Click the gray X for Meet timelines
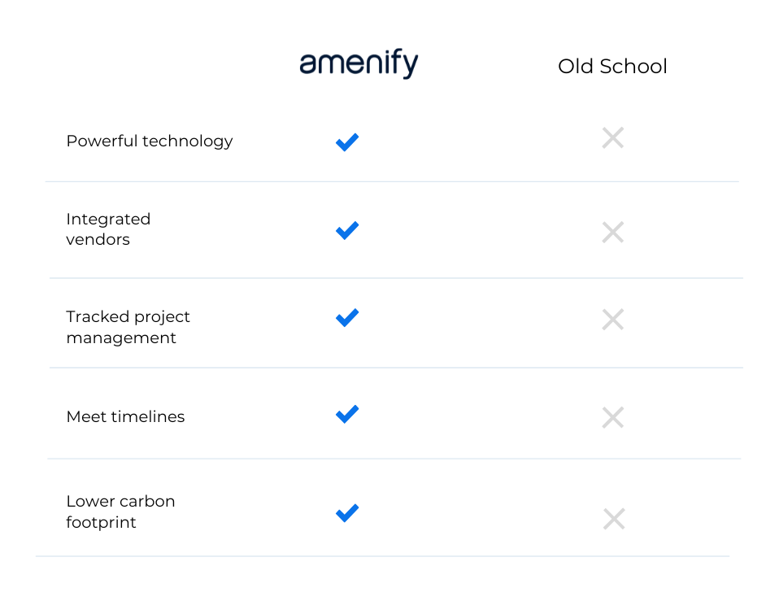The image size is (779, 605). 612,417
